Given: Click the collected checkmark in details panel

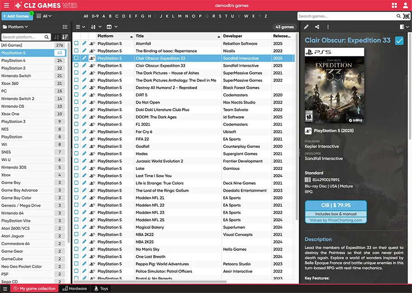Looking at the screenshot, I should click(x=399, y=41).
